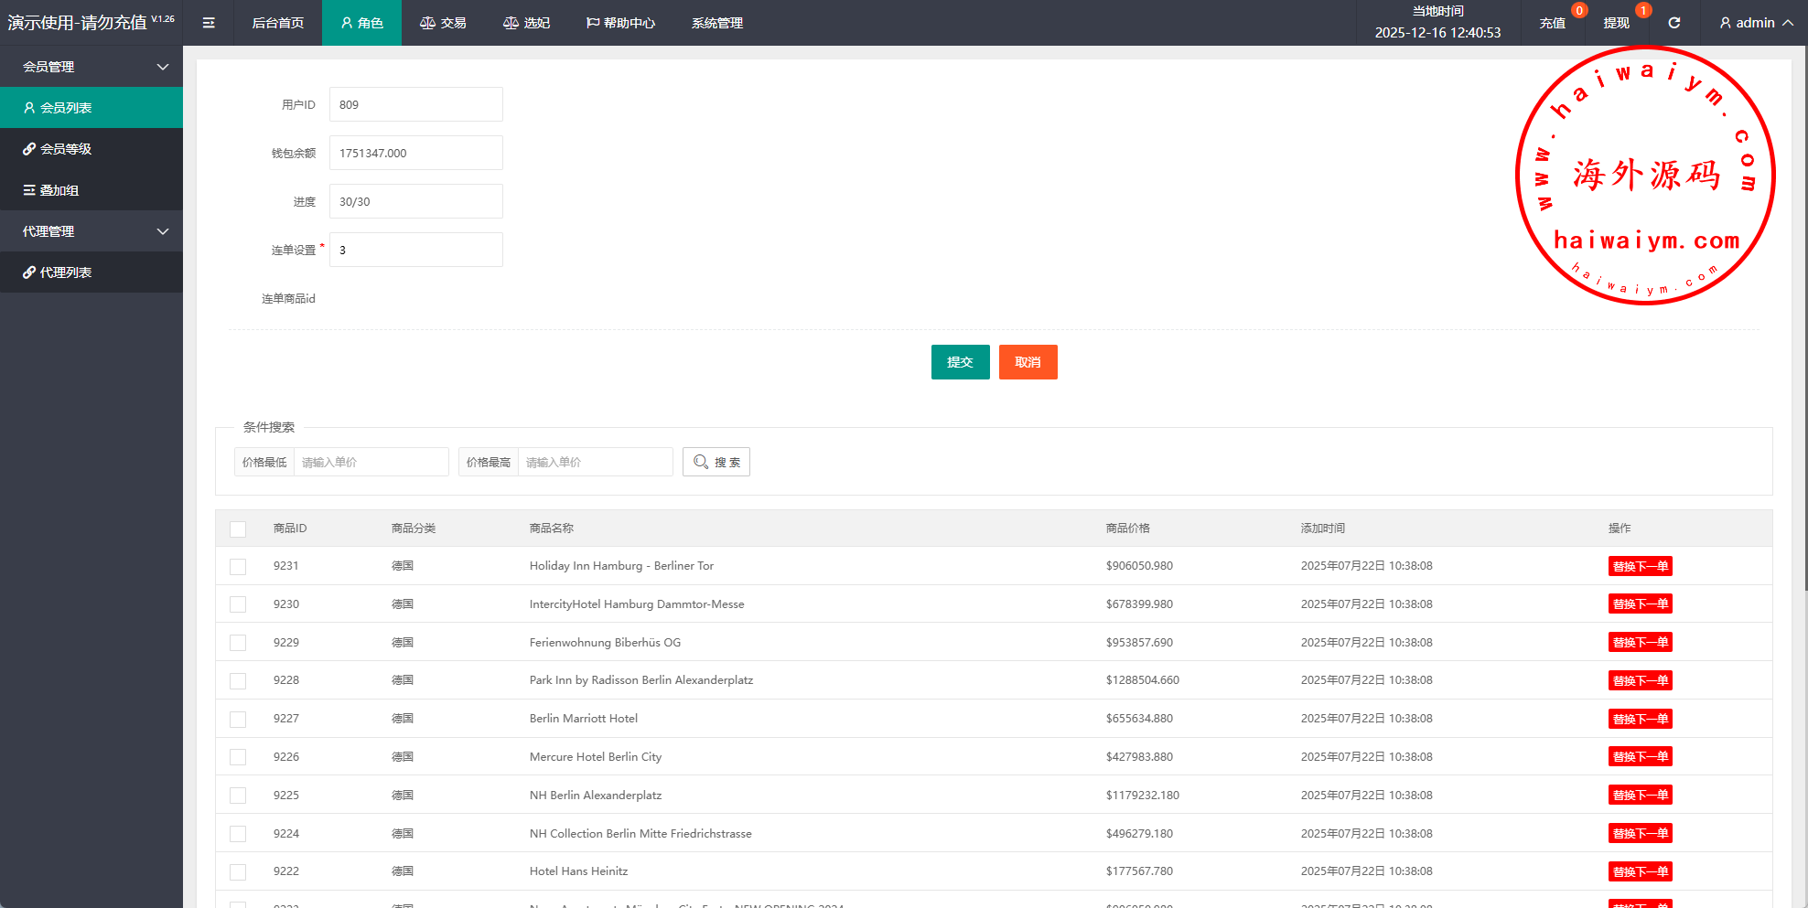1808x908 pixels.
Task: Switch to the 交易 top menu tab
Action: pos(443,23)
